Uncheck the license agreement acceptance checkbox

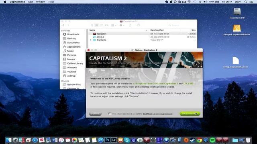pyautogui.click(x=110, y=114)
